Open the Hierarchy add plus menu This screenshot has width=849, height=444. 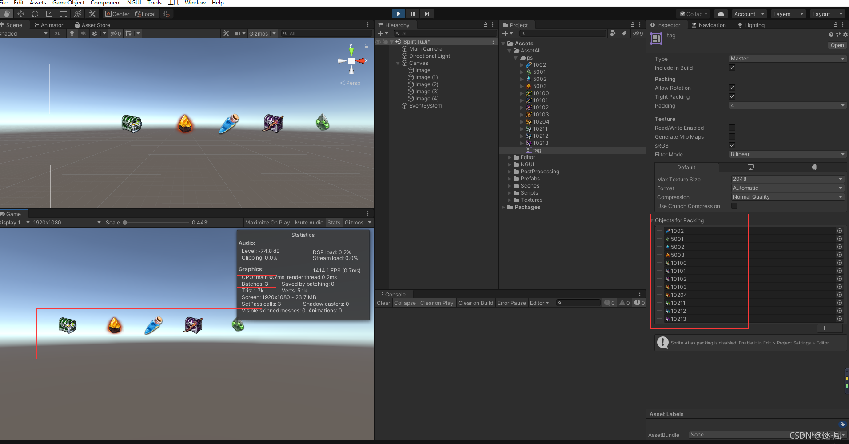382,33
